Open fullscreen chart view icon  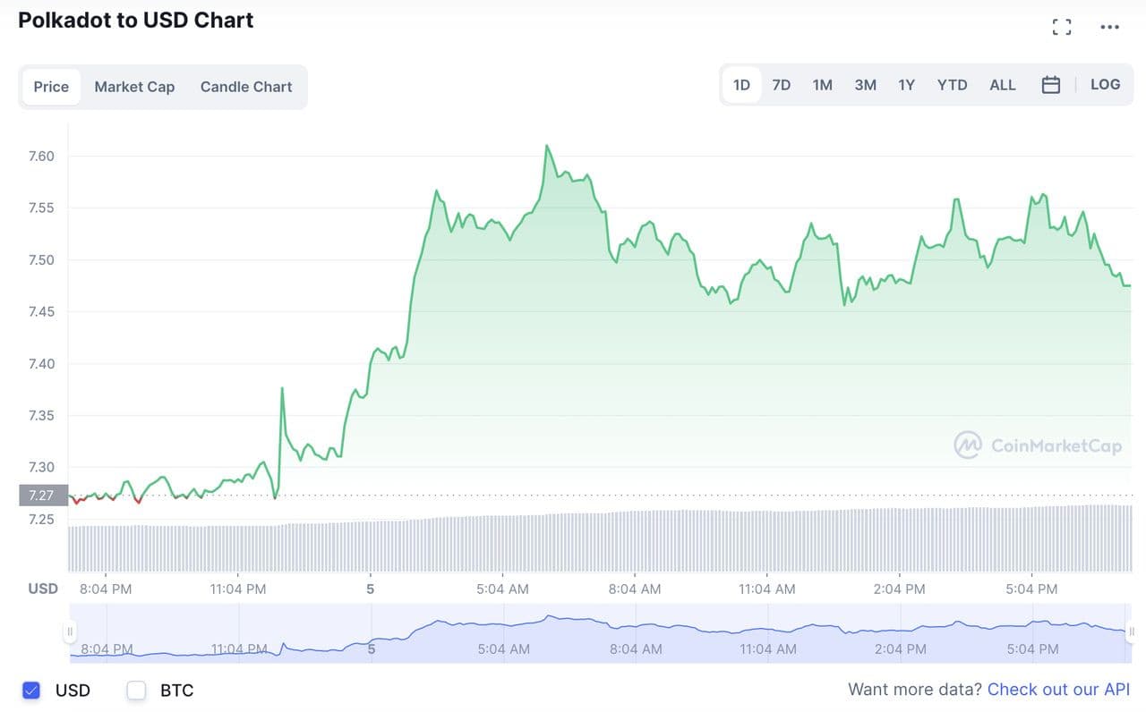click(1062, 27)
